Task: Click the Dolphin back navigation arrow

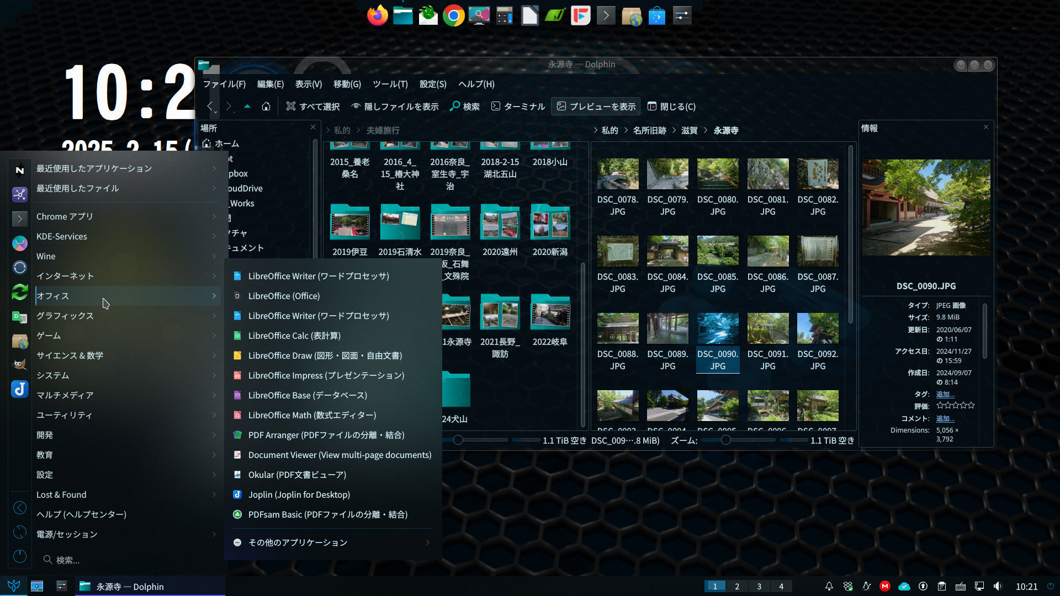Action: click(210, 107)
